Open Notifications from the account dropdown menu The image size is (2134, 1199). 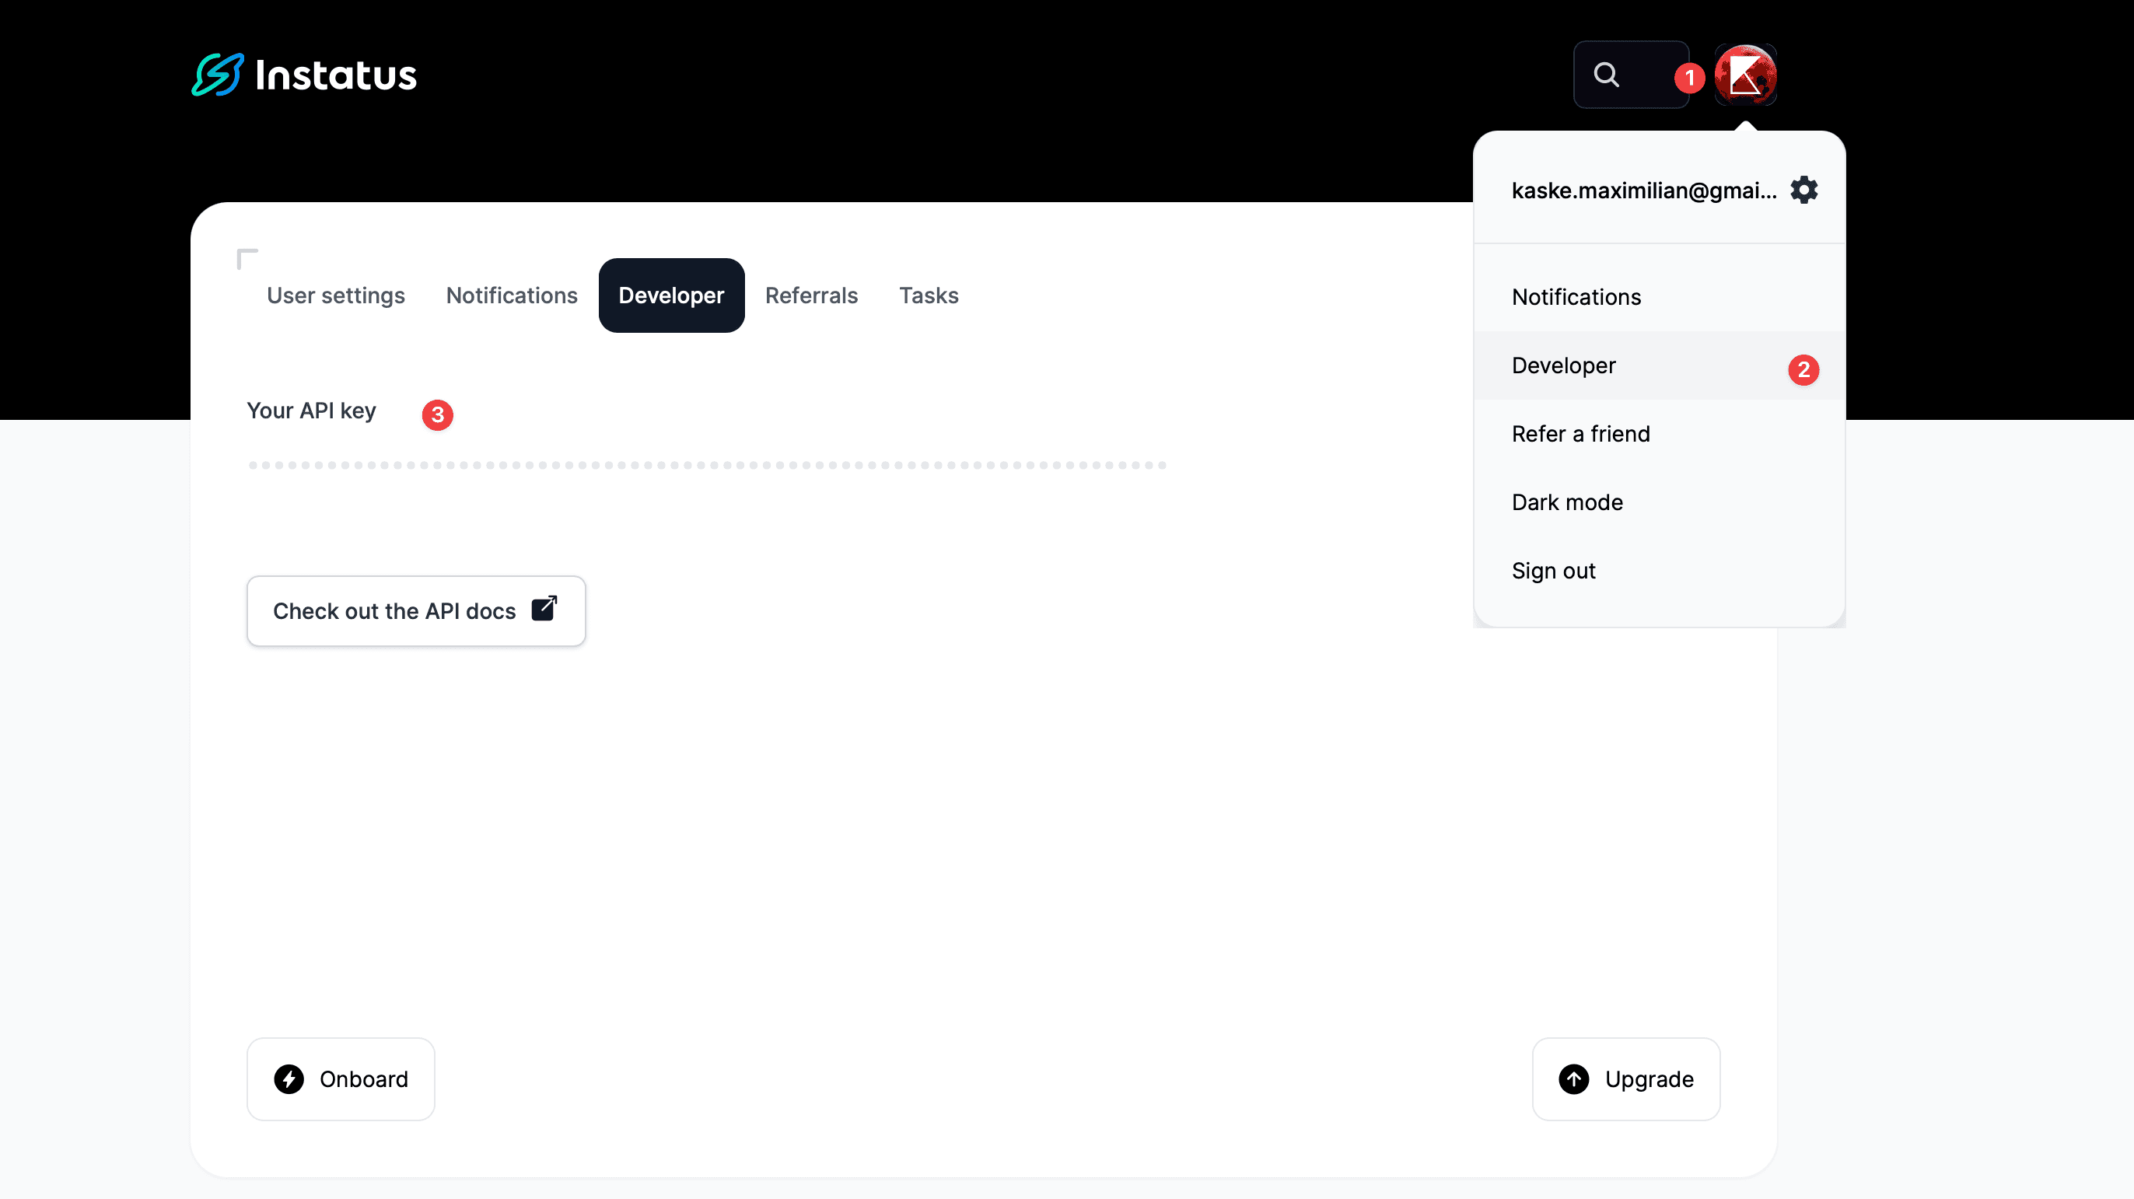1576,296
